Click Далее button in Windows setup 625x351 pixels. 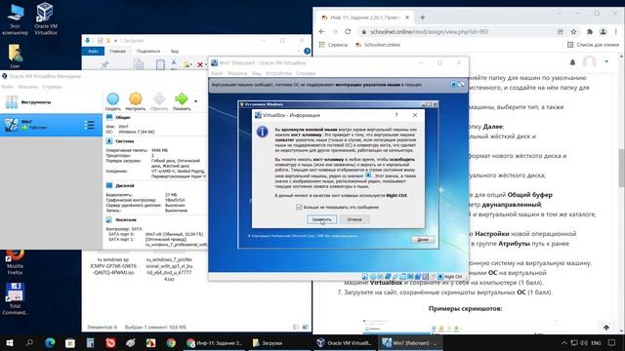point(423,240)
